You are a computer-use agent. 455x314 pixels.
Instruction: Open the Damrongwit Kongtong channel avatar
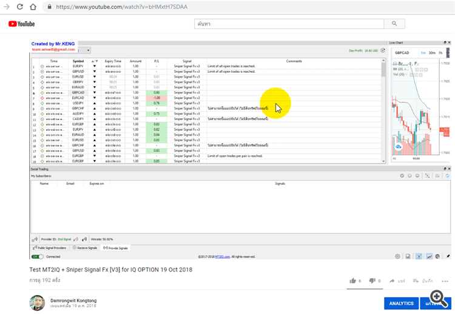[37, 303]
